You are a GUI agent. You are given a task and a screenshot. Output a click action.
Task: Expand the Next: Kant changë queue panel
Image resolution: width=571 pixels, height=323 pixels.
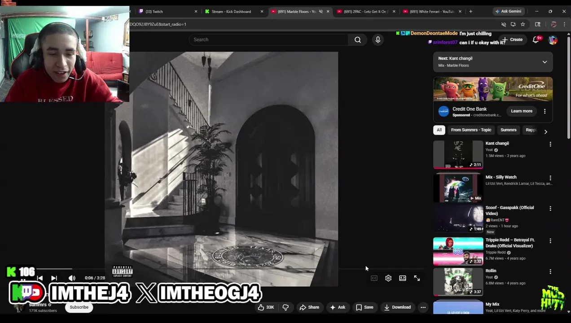[x=545, y=62]
